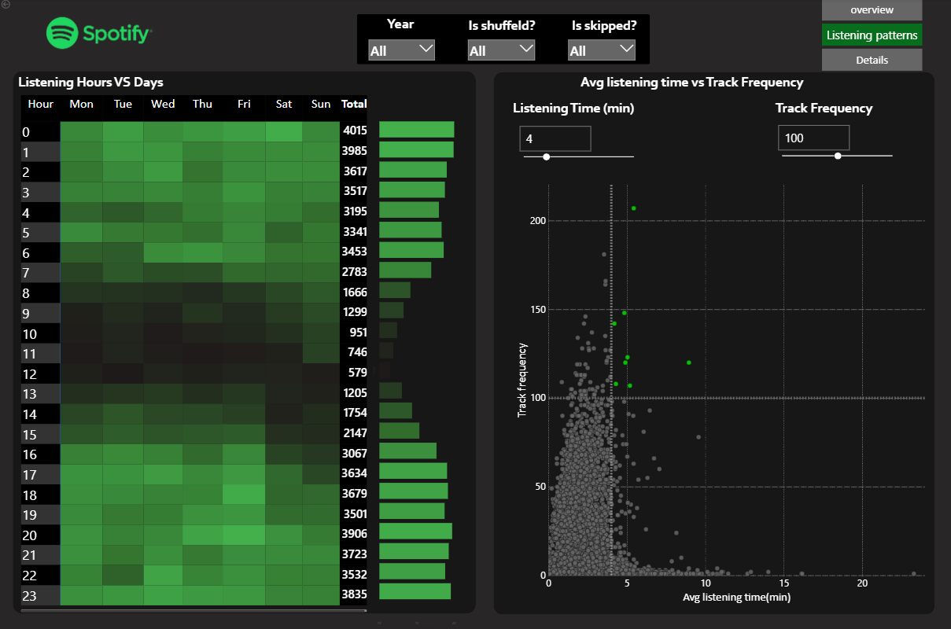Select the green outlier point near 200 frequency

634,208
